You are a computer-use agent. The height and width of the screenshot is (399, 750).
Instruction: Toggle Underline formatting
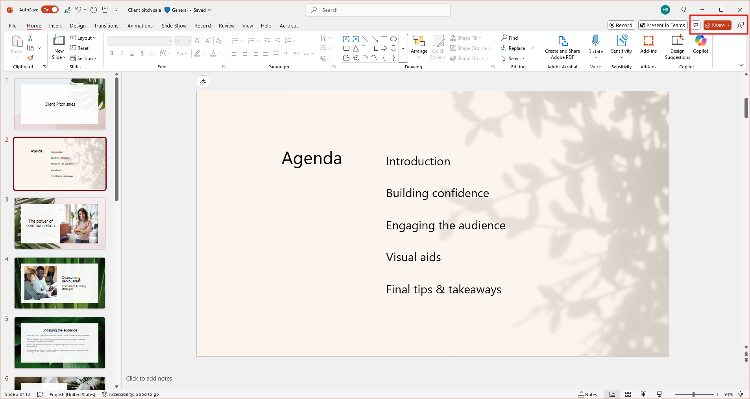point(132,53)
